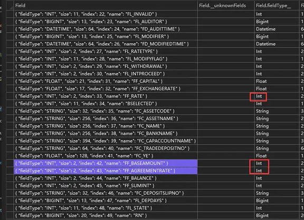This screenshot has height=220, width=304.
Task: Click the row header beside FL_STATE
Action: 9,208
